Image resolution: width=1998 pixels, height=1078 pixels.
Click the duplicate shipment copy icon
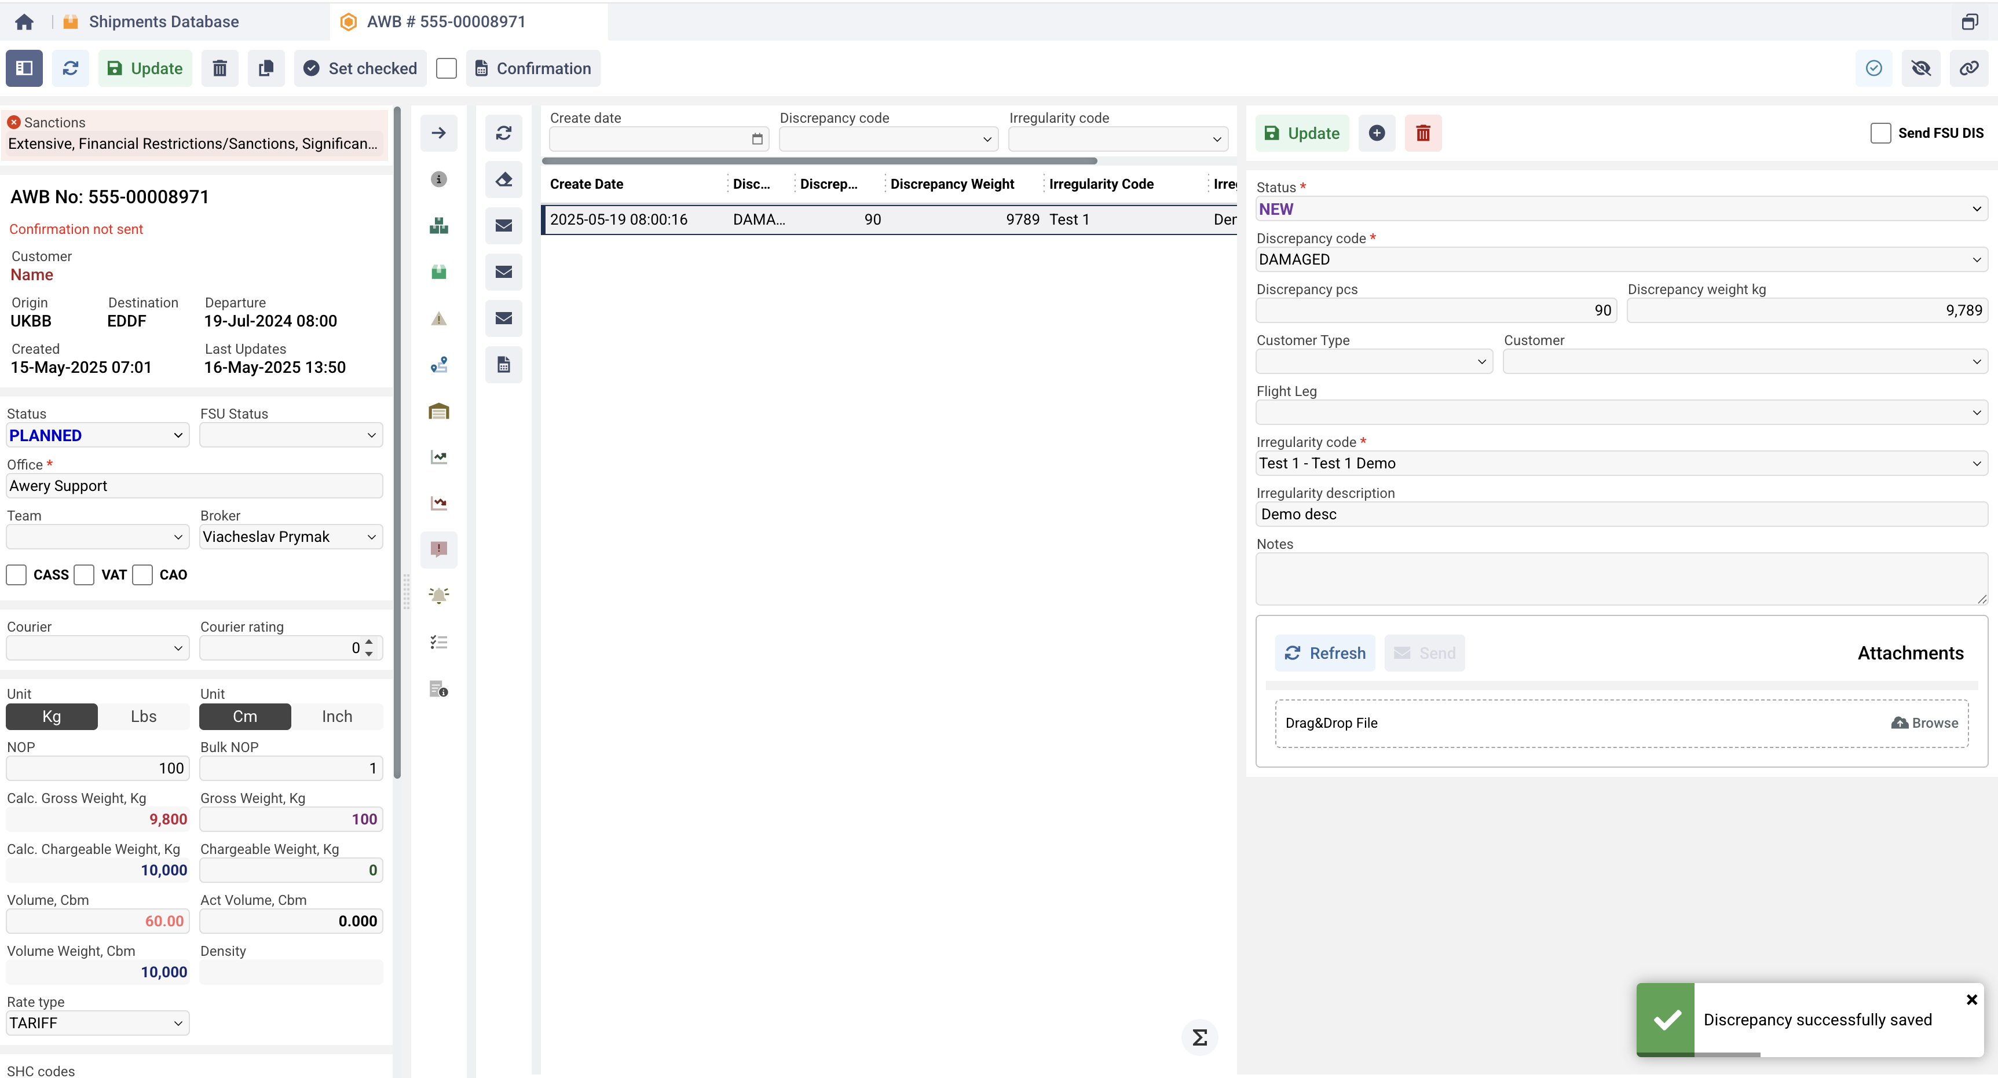pyautogui.click(x=266, y=68)
